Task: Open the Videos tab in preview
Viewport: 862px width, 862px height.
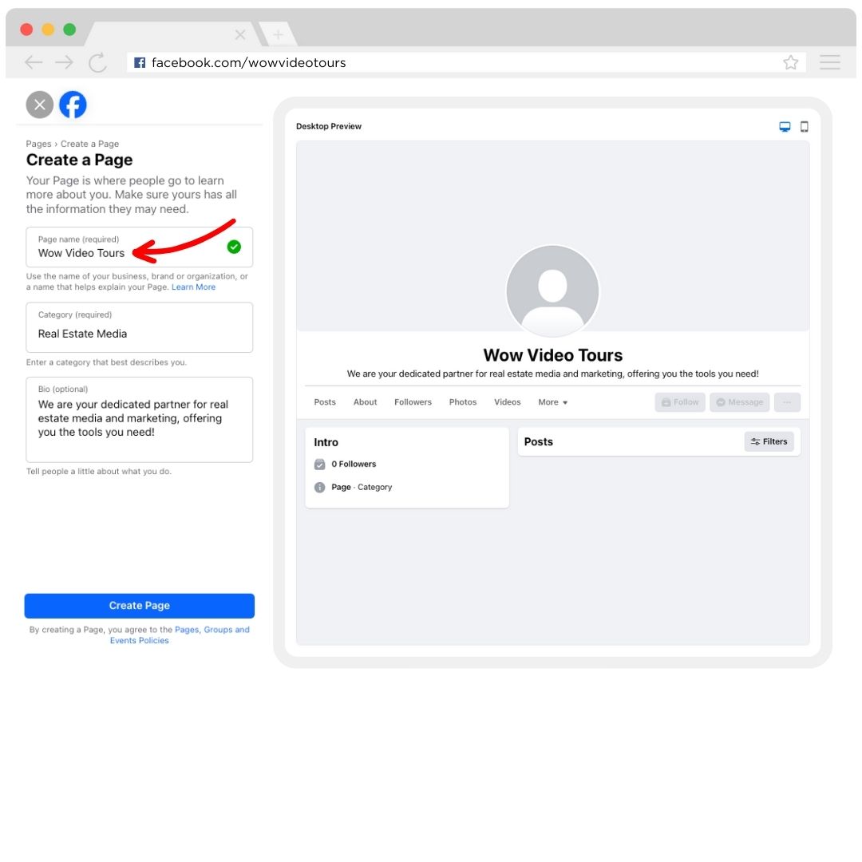Action: click(x=508, y=402)
